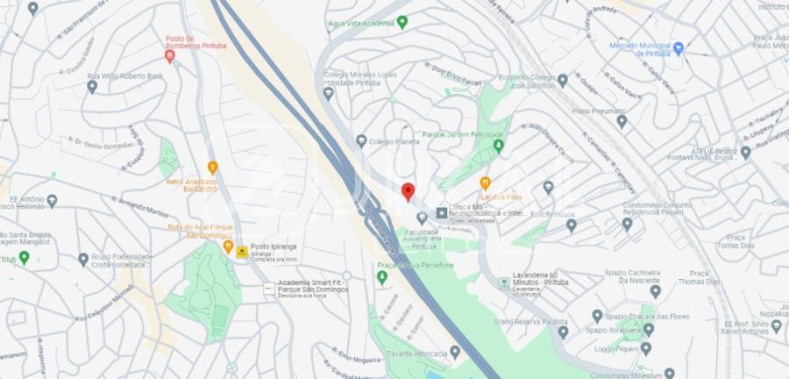Open the Lavanderia 60 Minutos icon
Screen dimensions: 789x379
click(x=504, y=282)
